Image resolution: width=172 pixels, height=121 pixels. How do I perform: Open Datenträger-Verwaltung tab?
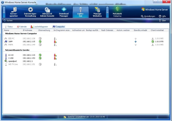coord(30,12)
